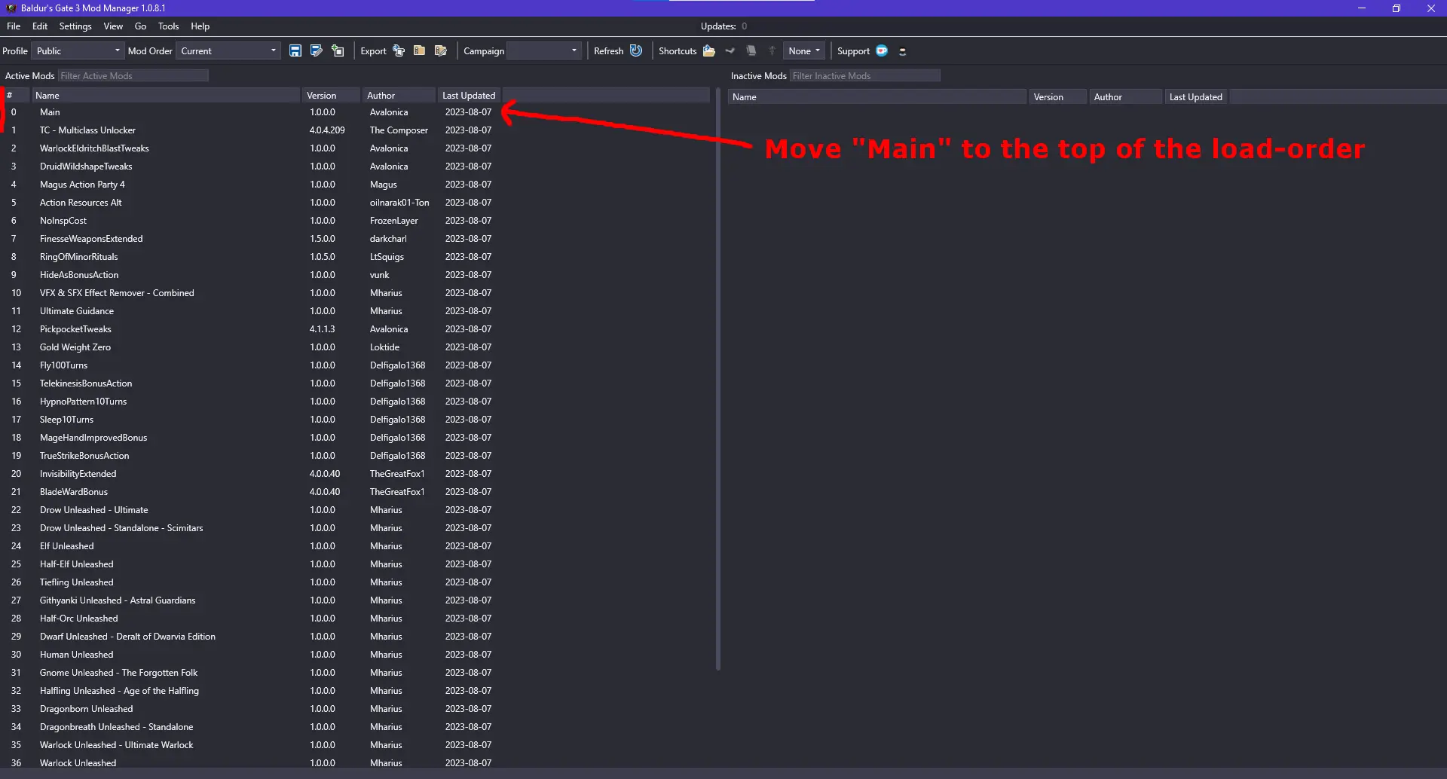This screenshot has height=779, width=1447.
Task: Select Dragonborn Unleashed mod
Action: pos(354,709)
